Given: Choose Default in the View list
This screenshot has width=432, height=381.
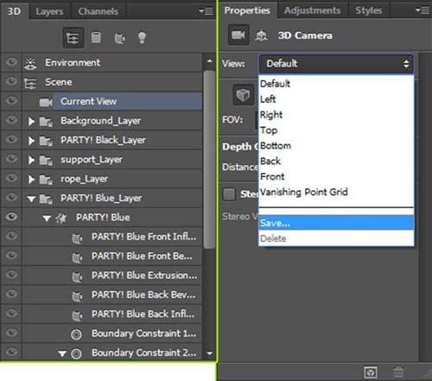Looking at the screenshot, I should click(336, 84).
